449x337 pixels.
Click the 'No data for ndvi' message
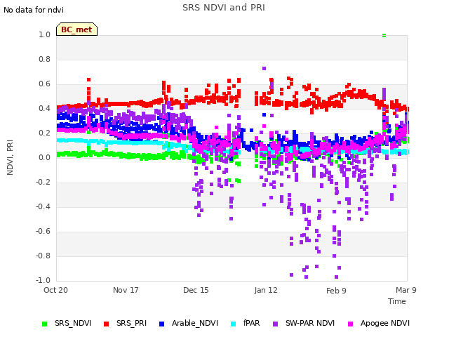click(34, 10)
